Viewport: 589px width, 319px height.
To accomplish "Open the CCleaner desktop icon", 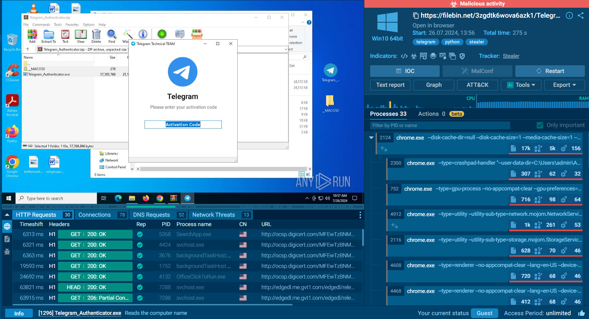I will (x=12, y=73).
